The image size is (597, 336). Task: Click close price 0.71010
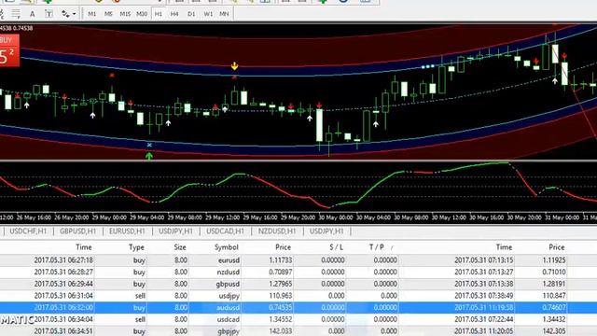554,272
